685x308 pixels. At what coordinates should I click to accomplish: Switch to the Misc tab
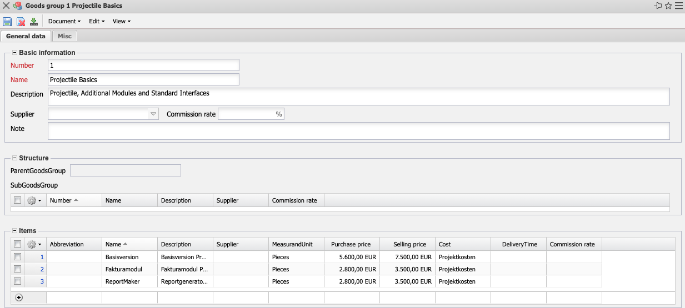(x=64, y=36)
